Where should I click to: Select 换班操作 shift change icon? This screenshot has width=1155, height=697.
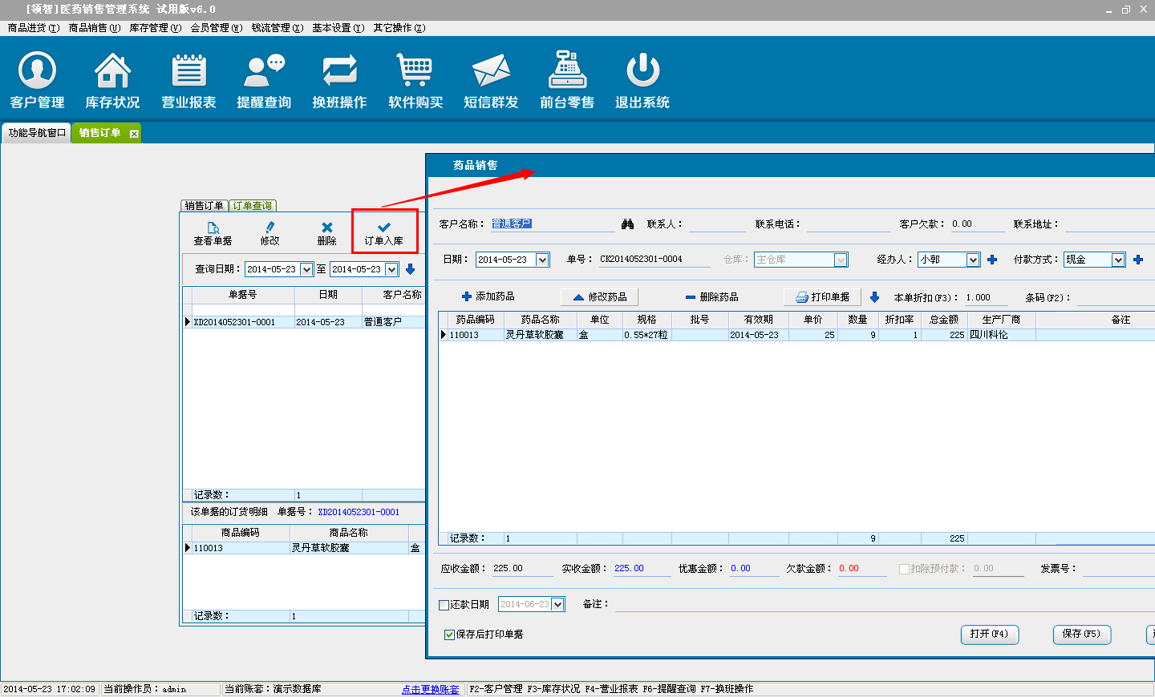(x=339, y=79)
